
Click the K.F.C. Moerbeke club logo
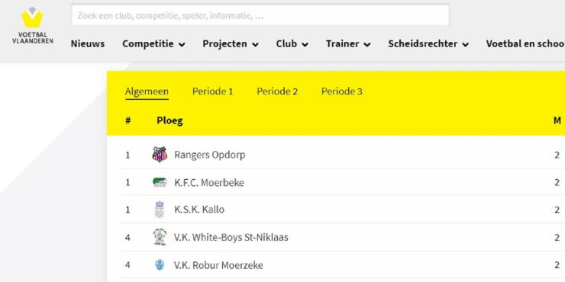coord(160,182)
